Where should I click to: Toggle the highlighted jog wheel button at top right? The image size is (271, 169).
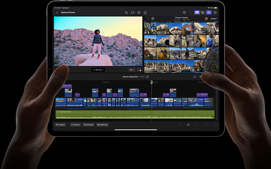(209, 12)
